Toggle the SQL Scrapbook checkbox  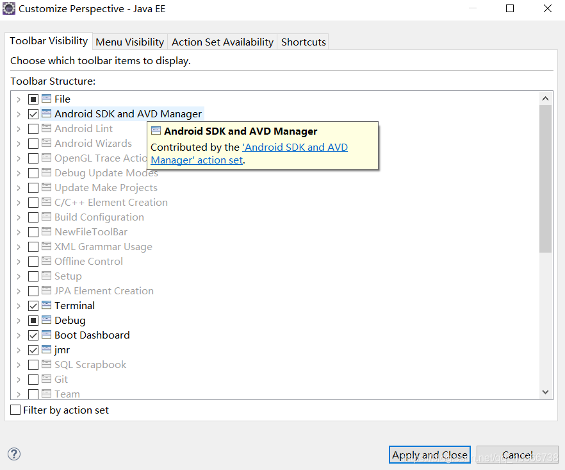(x=33, y=365)
